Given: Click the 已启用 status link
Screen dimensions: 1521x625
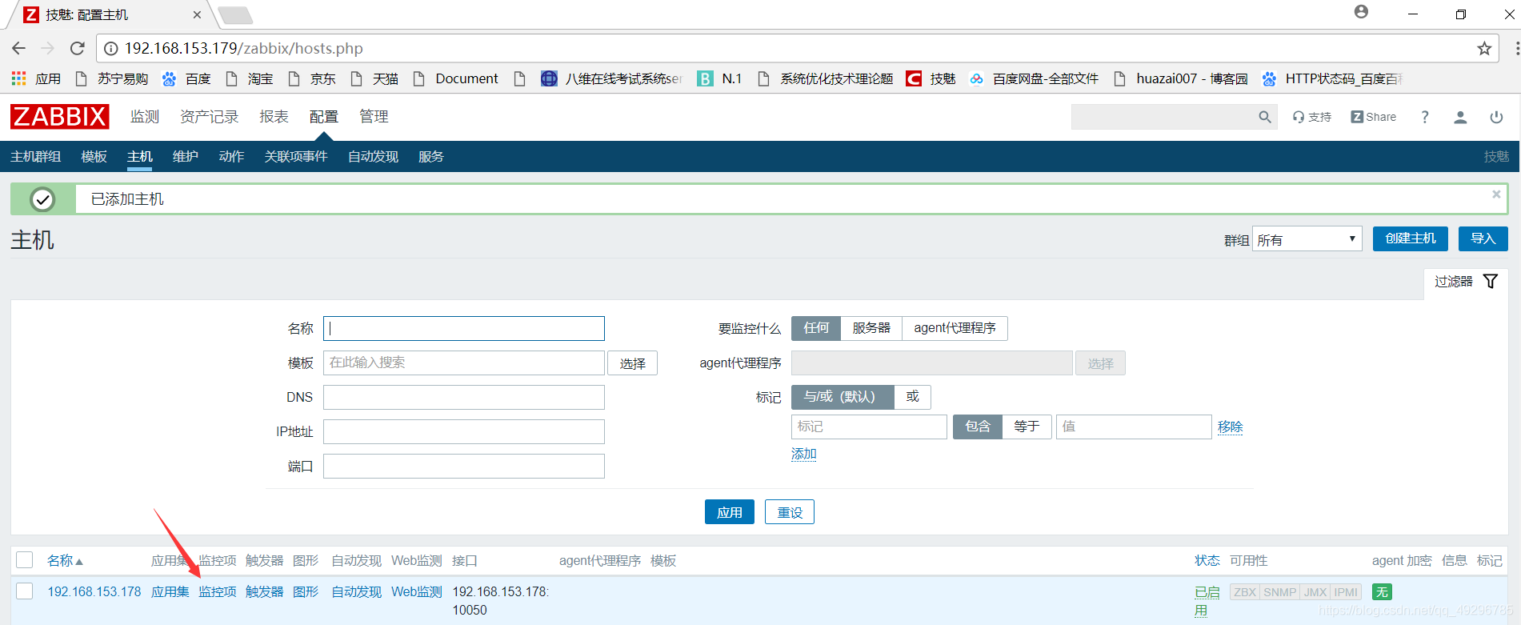Looking at the screenshot, I should pyautogui.click(x=1207, y=600).
